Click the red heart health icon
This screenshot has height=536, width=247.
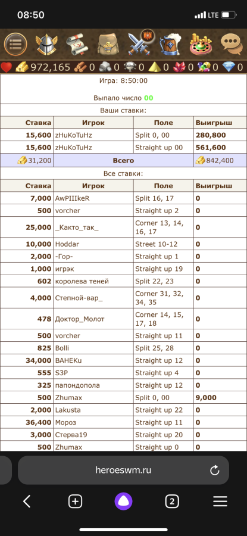[x=6, y=67]
